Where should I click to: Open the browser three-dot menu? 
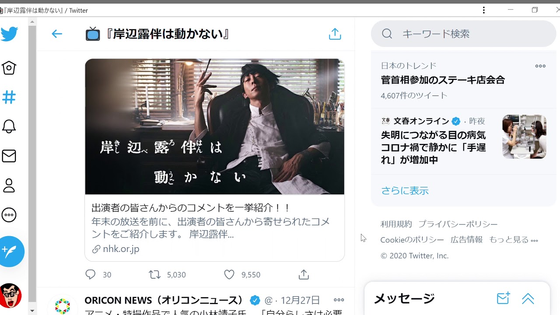483,10
